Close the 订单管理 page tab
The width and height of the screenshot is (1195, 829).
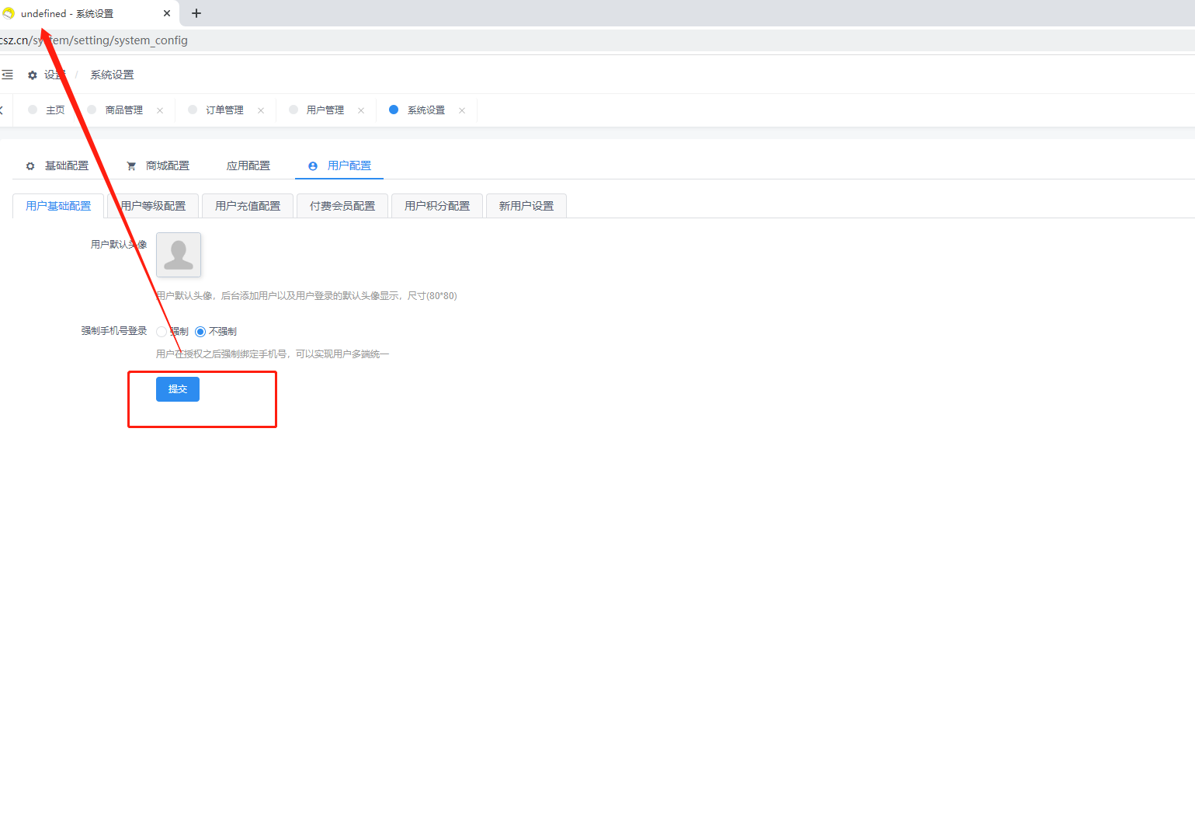(x=261, y=110)
